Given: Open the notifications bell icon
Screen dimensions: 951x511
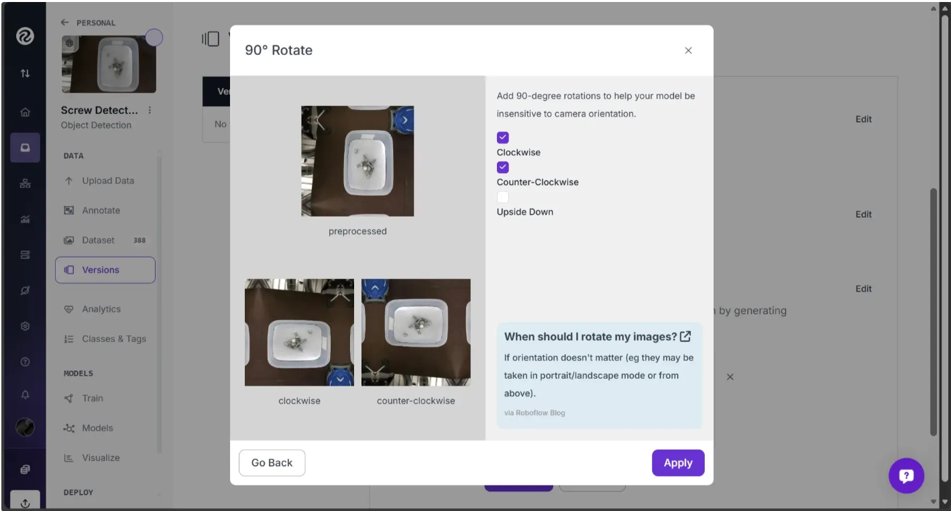Looking at the screenshot, I should [x=25, y=396].
